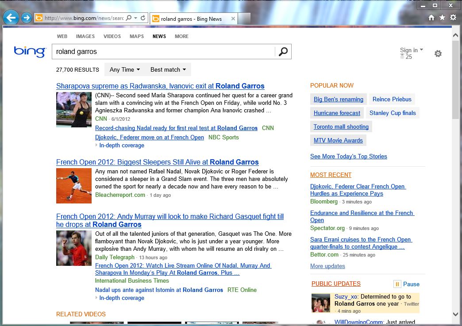This screenshot has width=462, height=326.
Task: Open the browser Home icon
Action: [x=431, y=18]
